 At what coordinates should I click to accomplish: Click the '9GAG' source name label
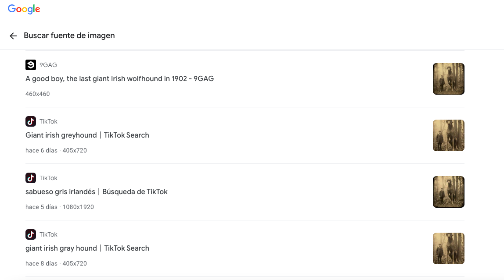tap(48, 65)
